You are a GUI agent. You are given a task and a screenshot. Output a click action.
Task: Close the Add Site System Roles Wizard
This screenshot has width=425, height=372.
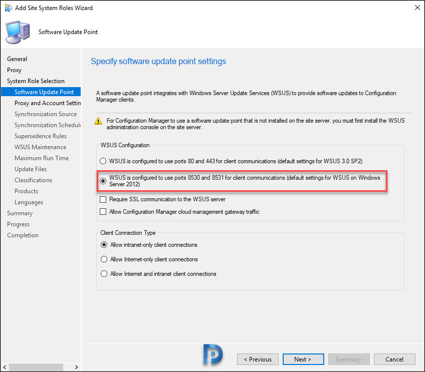[x=417, y=8]
